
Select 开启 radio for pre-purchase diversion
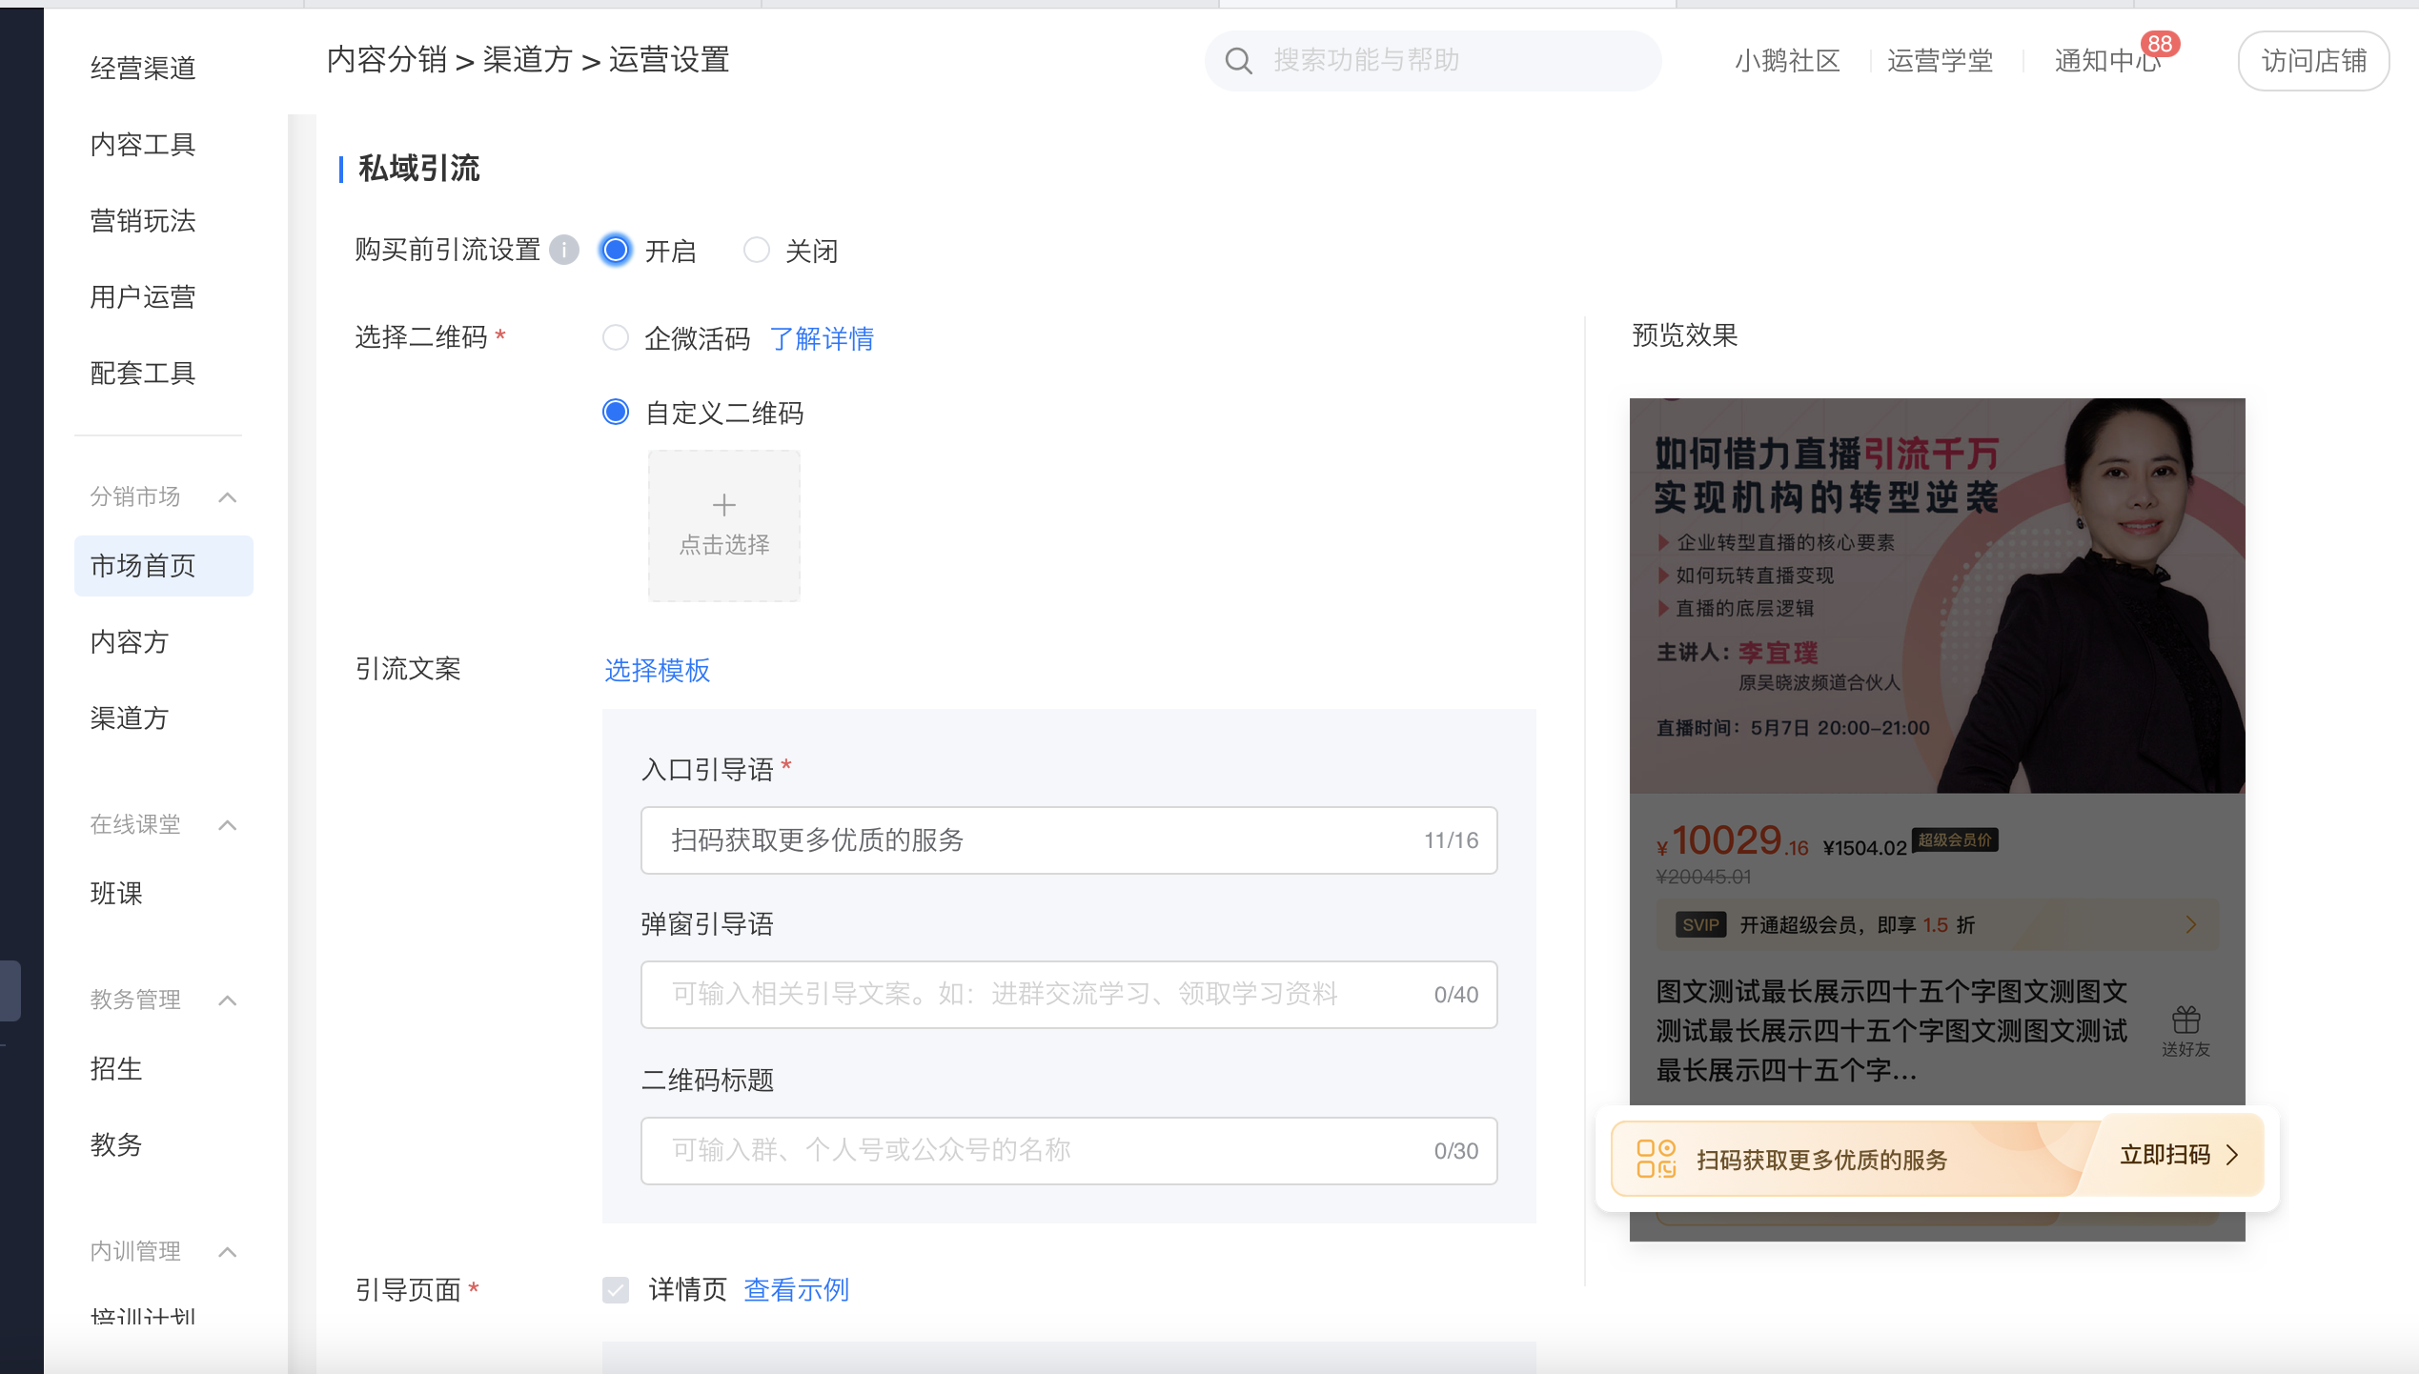tap(616, 251)
